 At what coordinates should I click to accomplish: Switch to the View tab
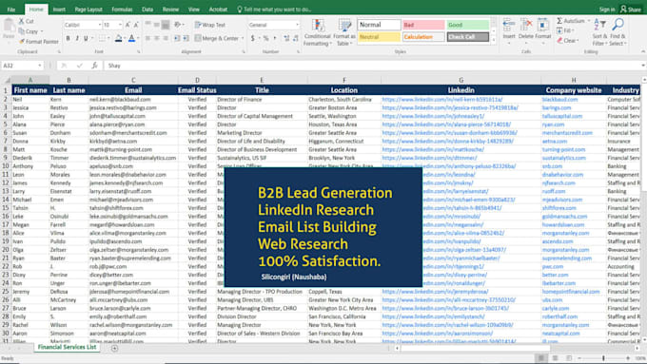coord(193,10)
